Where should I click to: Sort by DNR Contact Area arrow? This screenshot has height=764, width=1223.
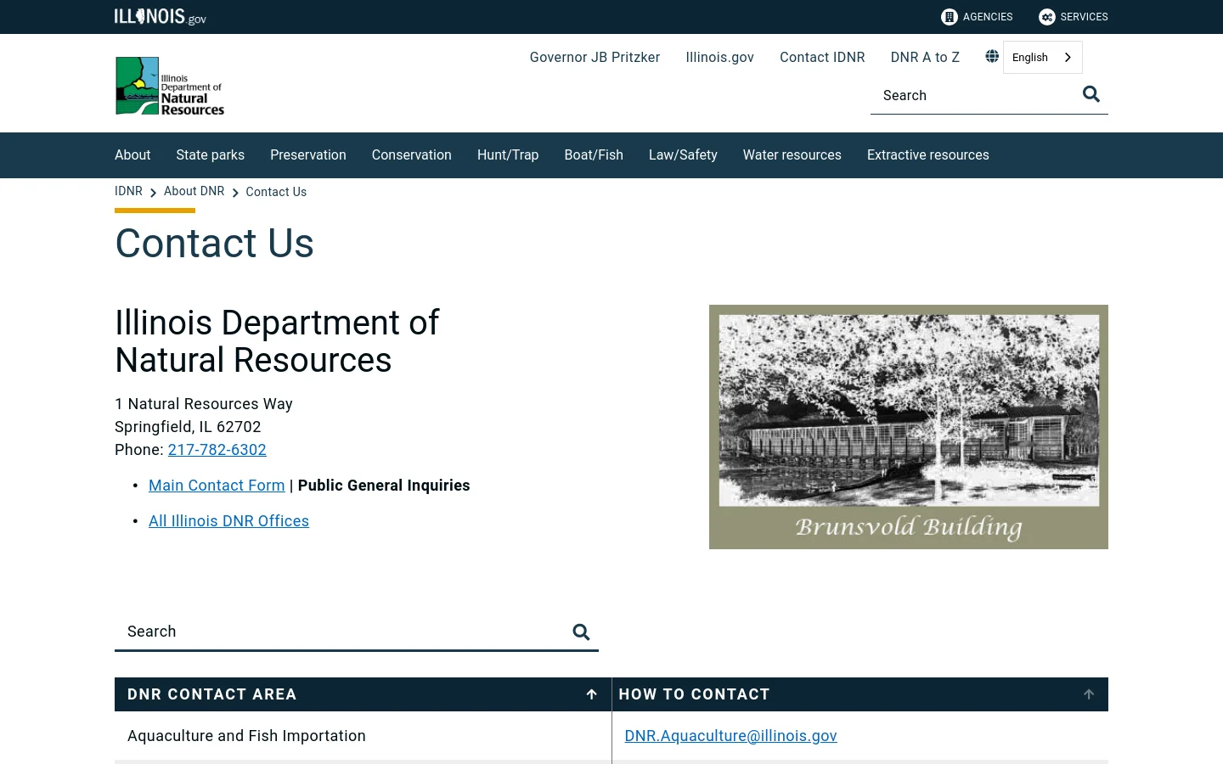(x=592, y=694)
